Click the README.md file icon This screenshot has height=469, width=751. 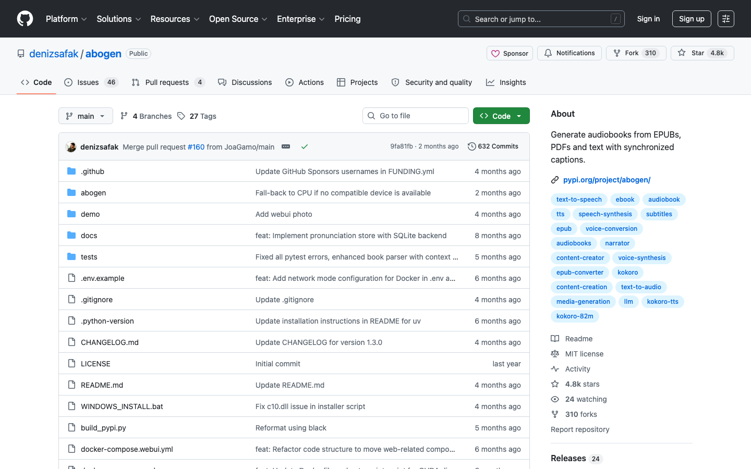71,385
